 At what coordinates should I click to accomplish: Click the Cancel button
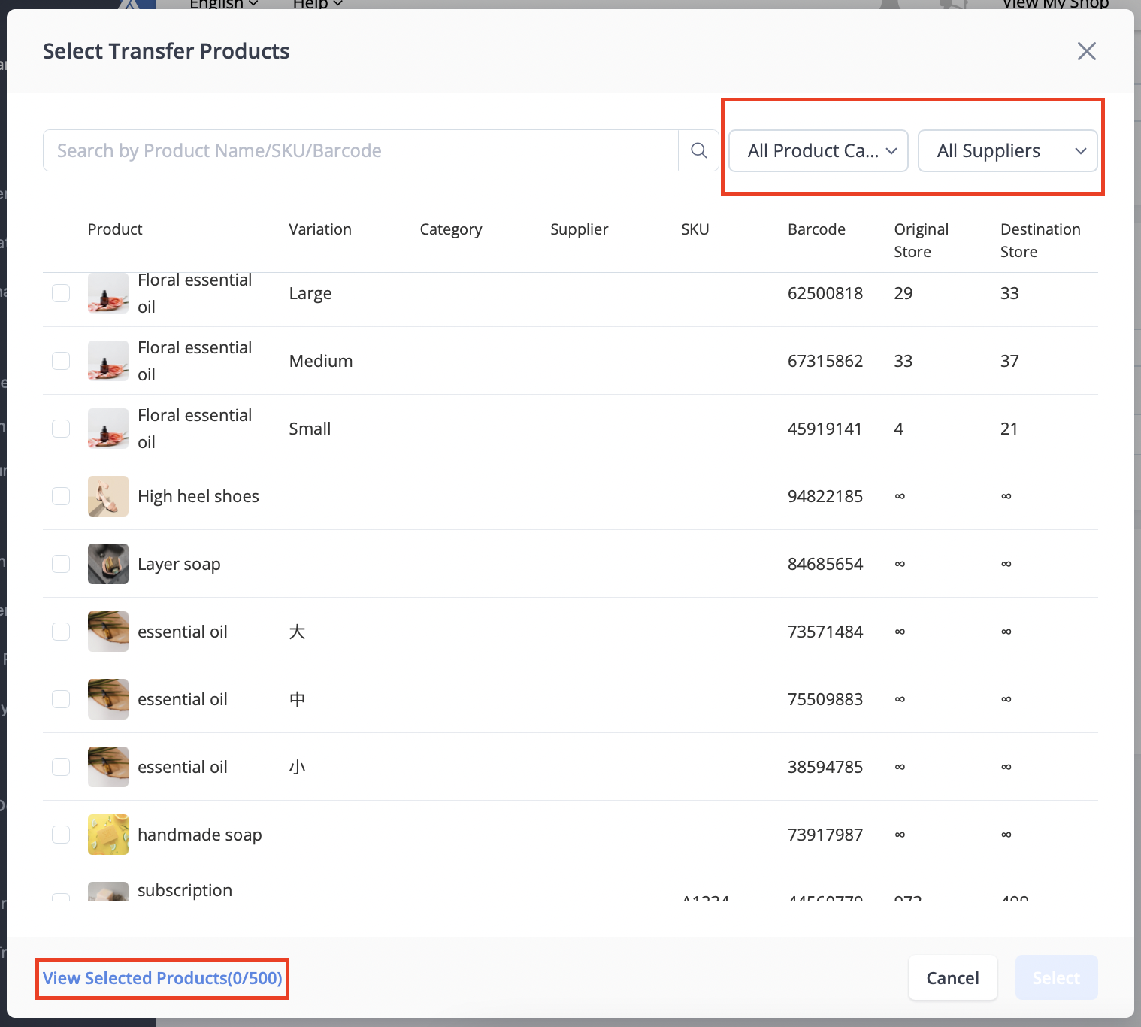[x=952, y=977]
